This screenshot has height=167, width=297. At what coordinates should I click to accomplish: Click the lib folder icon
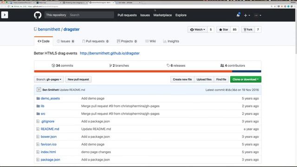point(38,106)
